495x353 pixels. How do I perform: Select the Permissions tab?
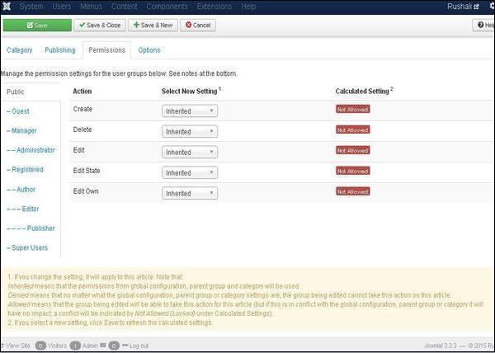pyautogui.click(x=107, y=50)
